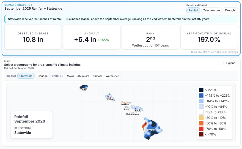Screen dimensions: 242x149
Task: Click Maui island on the map
Action: click(137, 108)
